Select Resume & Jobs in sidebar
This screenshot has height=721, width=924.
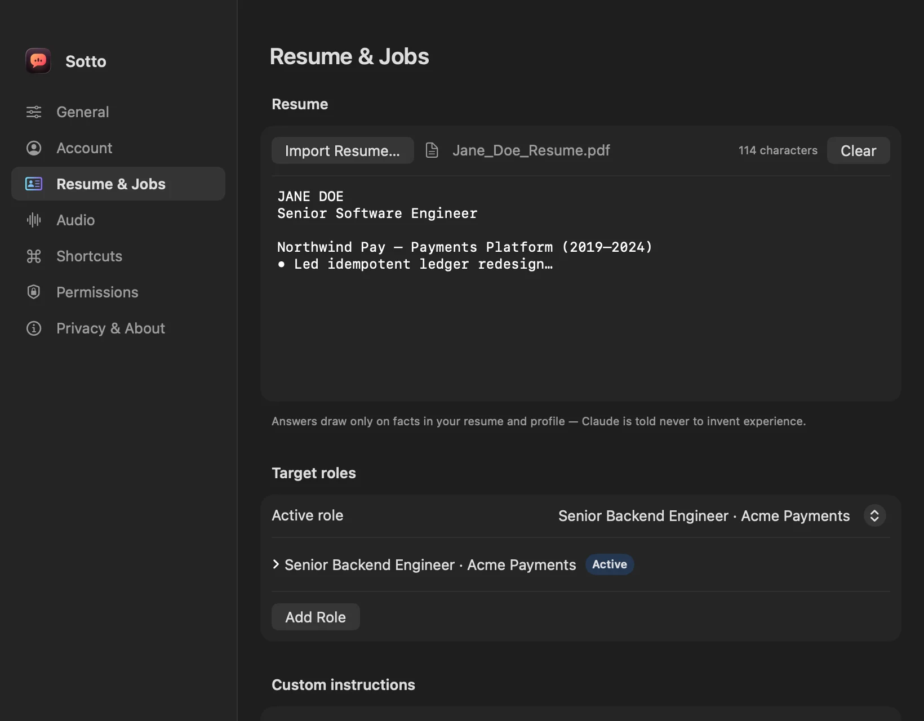pyautogui.click(x=118, y=184)
